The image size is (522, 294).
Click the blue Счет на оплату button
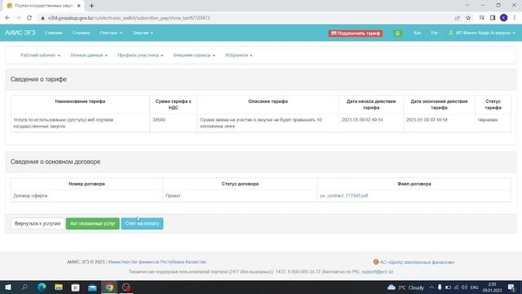142,224
